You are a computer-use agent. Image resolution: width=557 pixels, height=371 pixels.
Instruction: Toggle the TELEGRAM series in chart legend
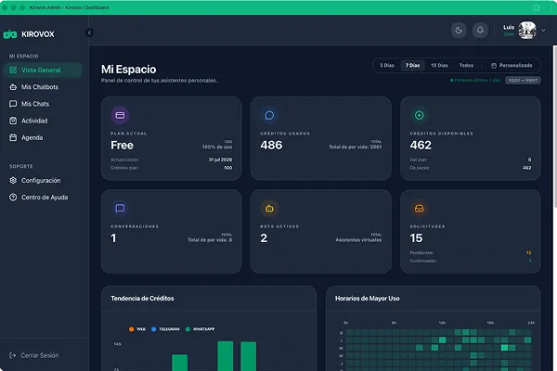tap(165, 329)
